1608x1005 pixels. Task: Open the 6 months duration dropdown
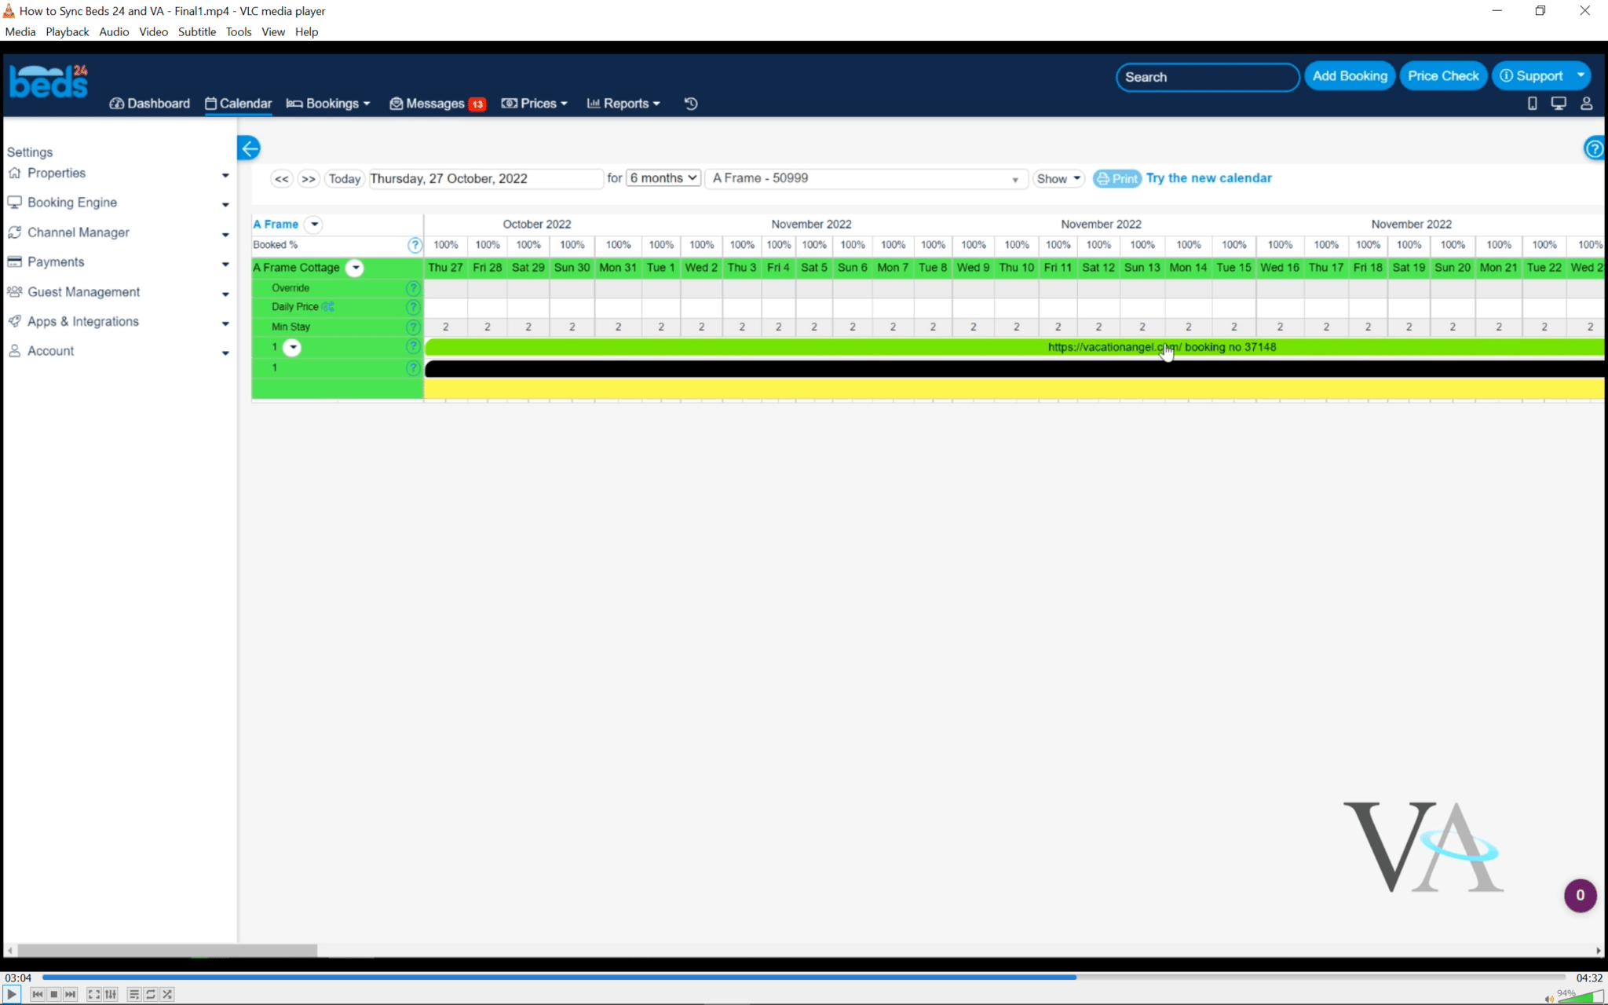(x=663, y=178)
